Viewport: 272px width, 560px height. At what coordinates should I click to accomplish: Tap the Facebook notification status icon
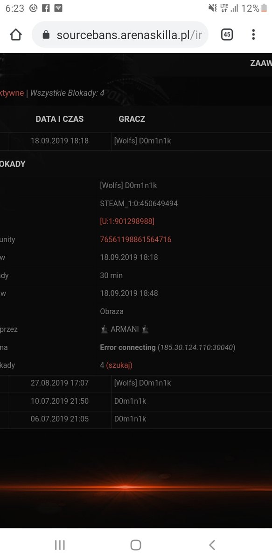coord(46,8)
